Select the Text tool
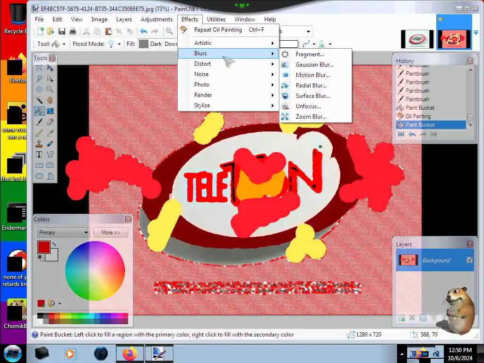Viewport: 484px width, 363px height. click(x=39, y=155)
